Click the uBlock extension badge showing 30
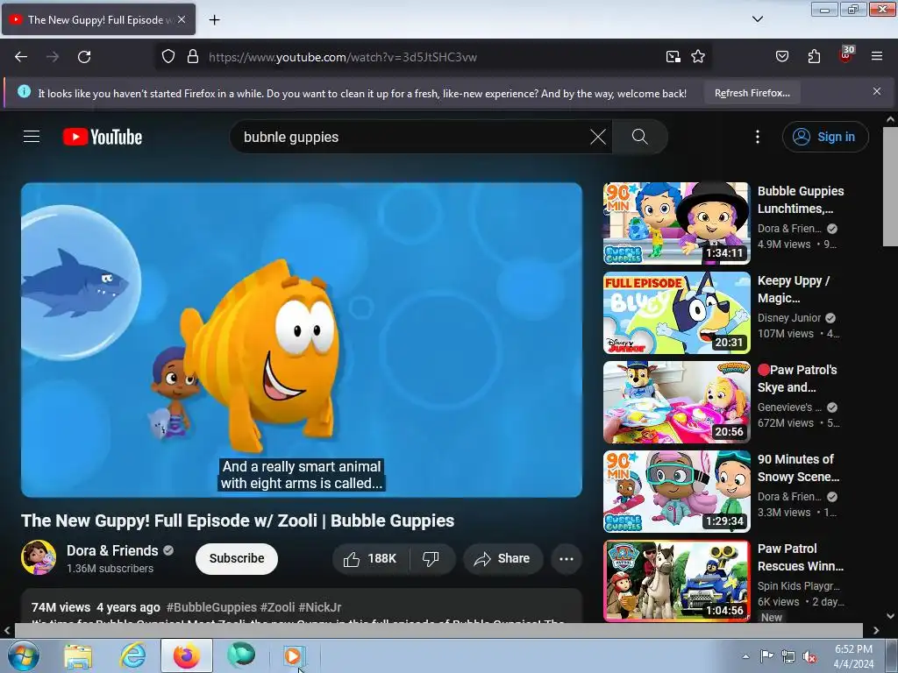 pyautogui.click(x=846, y=55)
